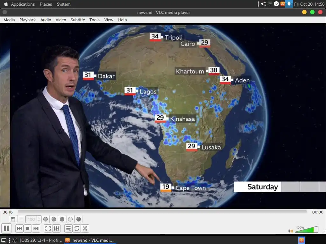The image size is (326, 244).
Task: Stop the playback
Action: click(28, 228)
